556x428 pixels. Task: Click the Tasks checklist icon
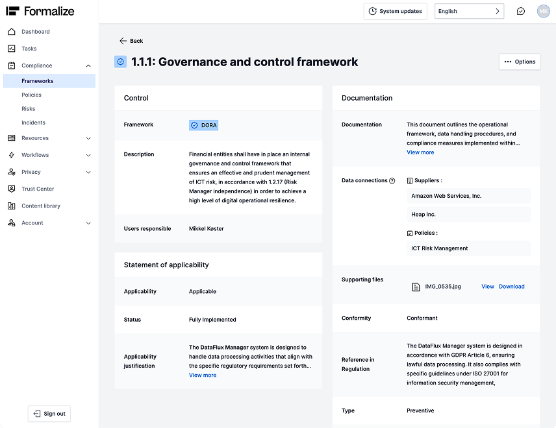pyautogui.click(x=11, y=49)
